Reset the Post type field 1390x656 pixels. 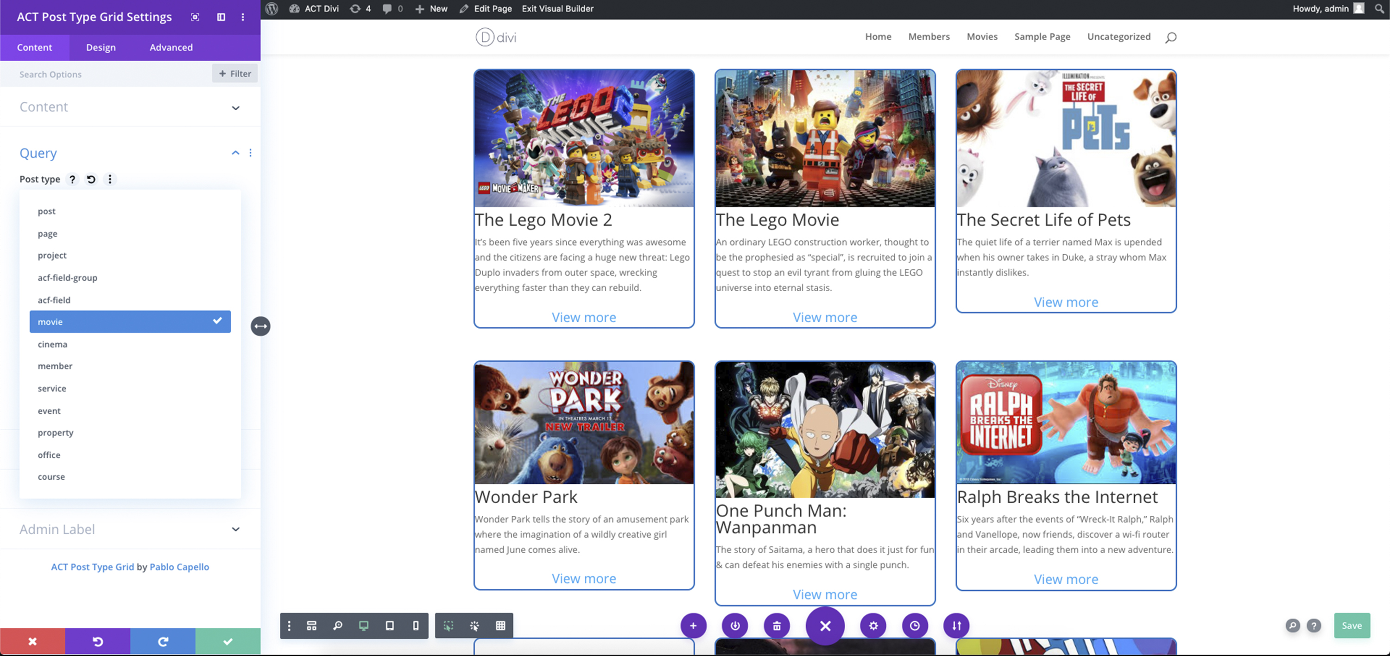[x=91, y=179]
